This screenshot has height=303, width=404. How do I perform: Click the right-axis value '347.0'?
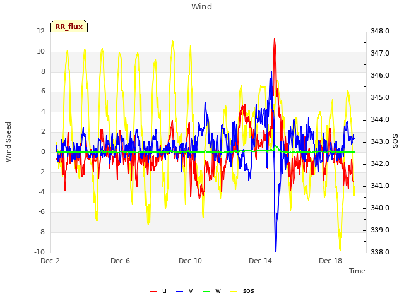click(380, 53)
